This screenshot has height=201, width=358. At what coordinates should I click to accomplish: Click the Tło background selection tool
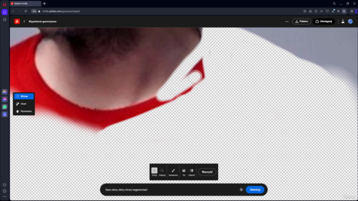point(184,172)
